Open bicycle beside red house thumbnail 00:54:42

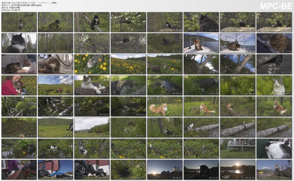(92, 170)
